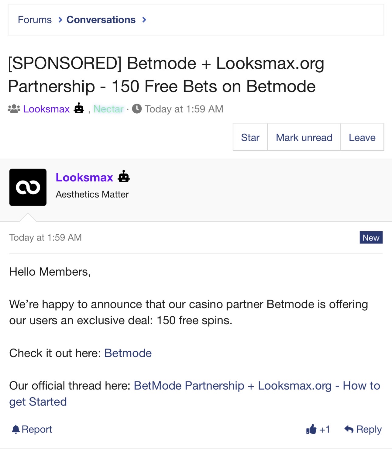Image resolution: width=392 pixels, height=472 pixels.
Task: Click the participants group icon
Action: 14,109
